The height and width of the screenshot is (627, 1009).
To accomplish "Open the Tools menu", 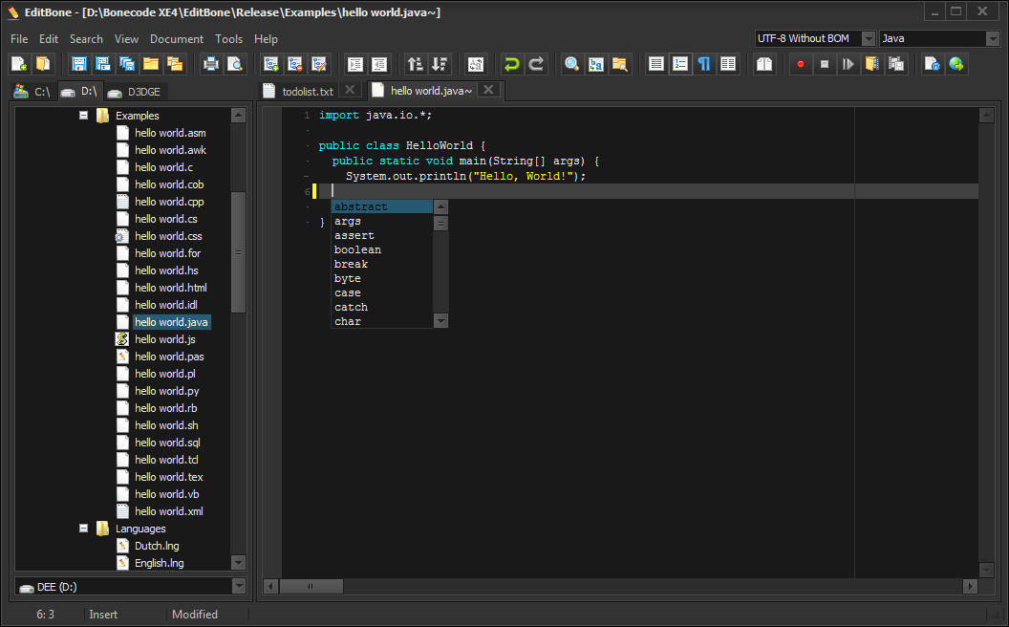I will click(229, 39).
